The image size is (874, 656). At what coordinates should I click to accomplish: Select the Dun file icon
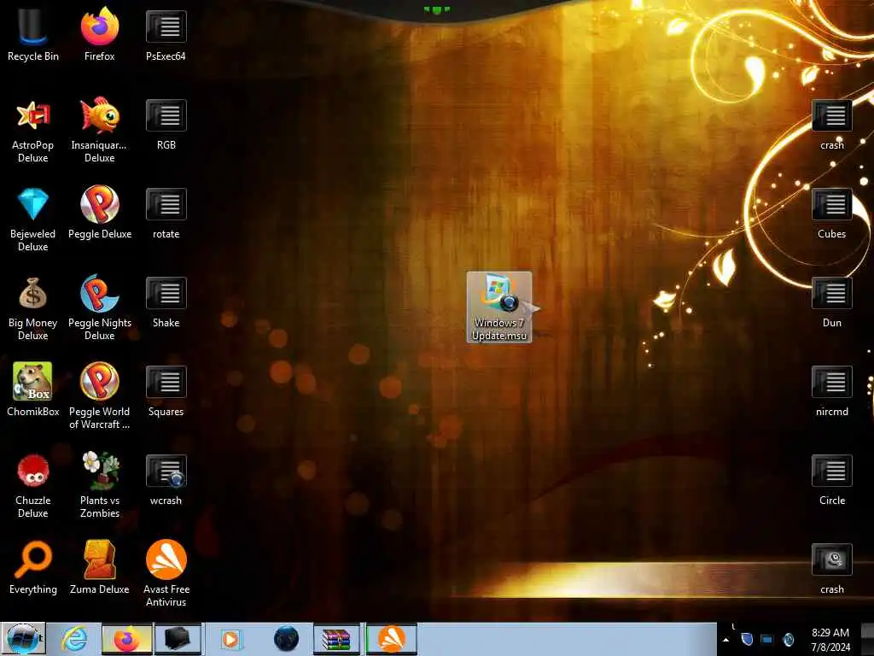pyautogui.click(x=831, y=302)
